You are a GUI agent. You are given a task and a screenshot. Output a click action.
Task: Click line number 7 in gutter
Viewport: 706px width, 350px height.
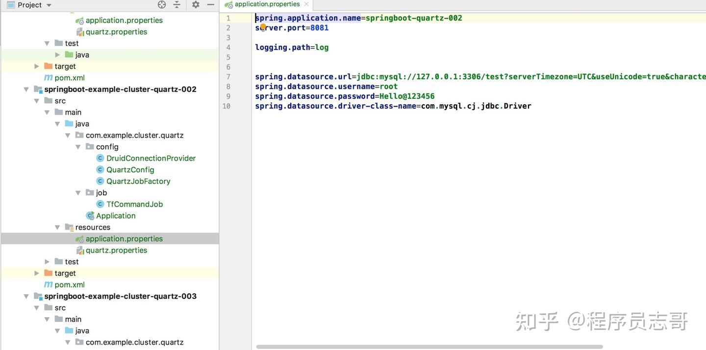(228, 77)
